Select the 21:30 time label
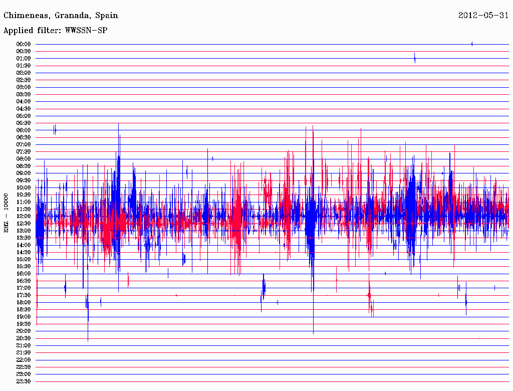Screen dimensions: 513x391 (23, 353)
